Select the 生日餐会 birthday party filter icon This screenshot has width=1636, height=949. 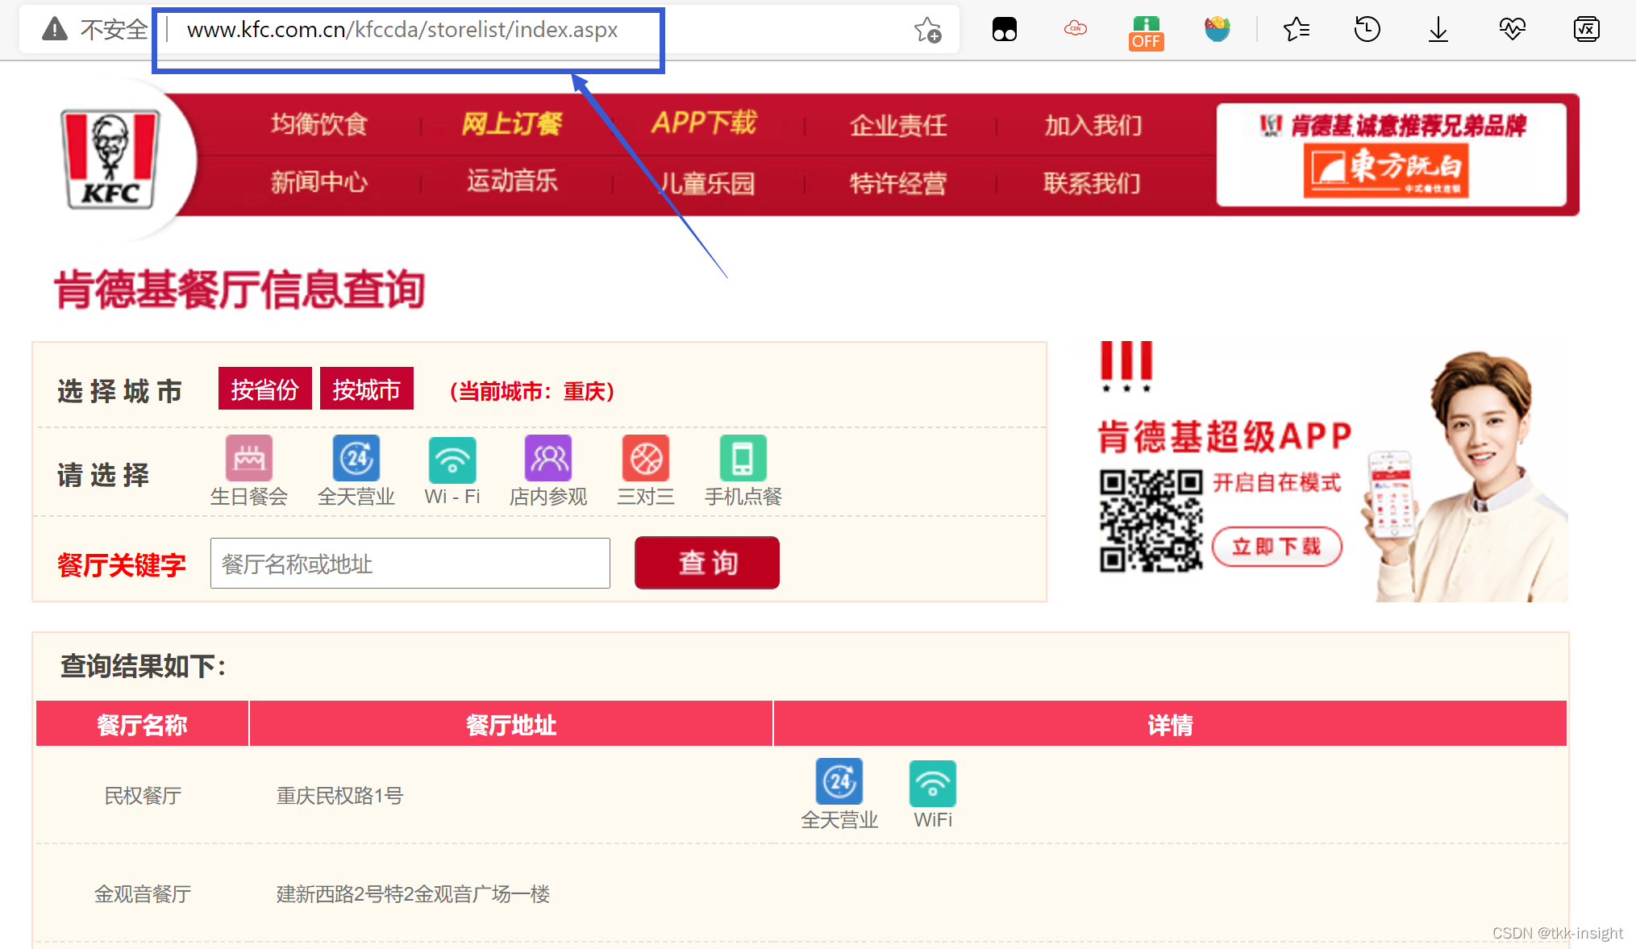[x=249, y=459]
